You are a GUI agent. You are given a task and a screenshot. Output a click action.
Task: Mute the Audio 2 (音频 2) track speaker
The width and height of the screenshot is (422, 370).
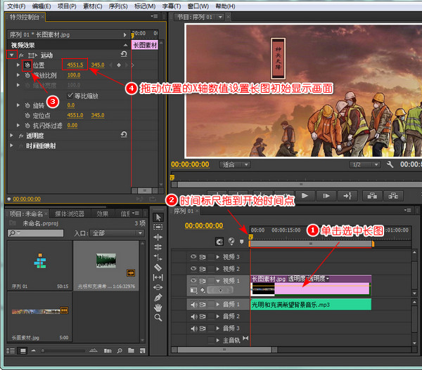[x=194, y=317]
